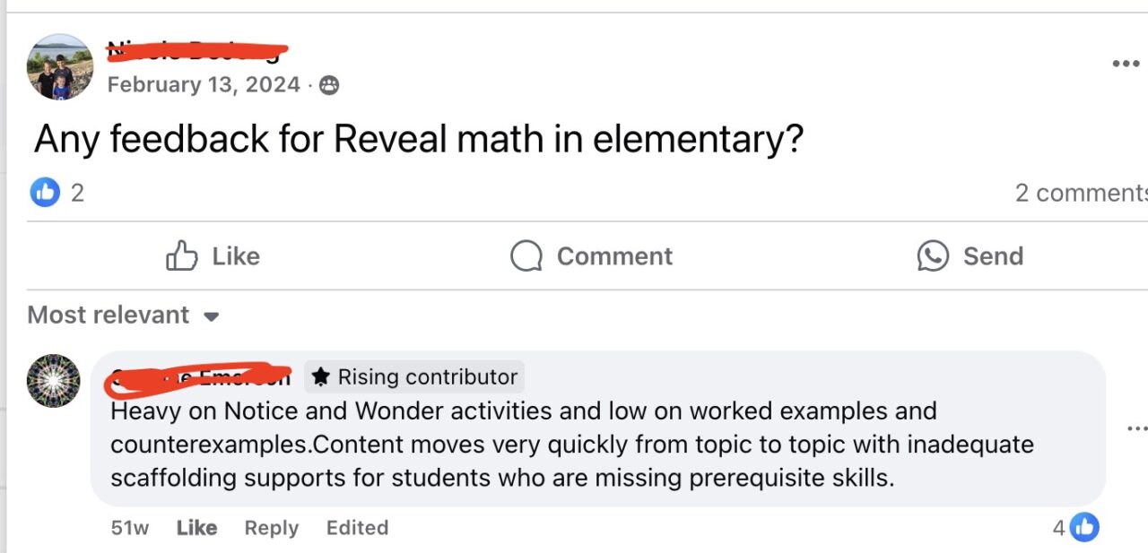Click the thumbs-up Like icon under post

(182, 255)
